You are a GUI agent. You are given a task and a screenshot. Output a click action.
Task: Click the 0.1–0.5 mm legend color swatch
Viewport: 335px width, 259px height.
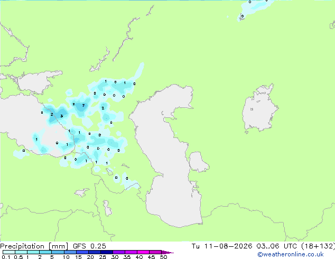point(9,252)
